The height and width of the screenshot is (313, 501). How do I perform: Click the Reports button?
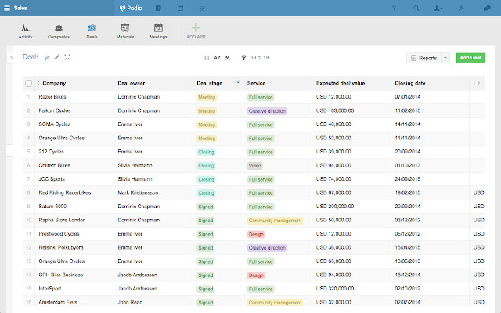click(x=424, y=58)
